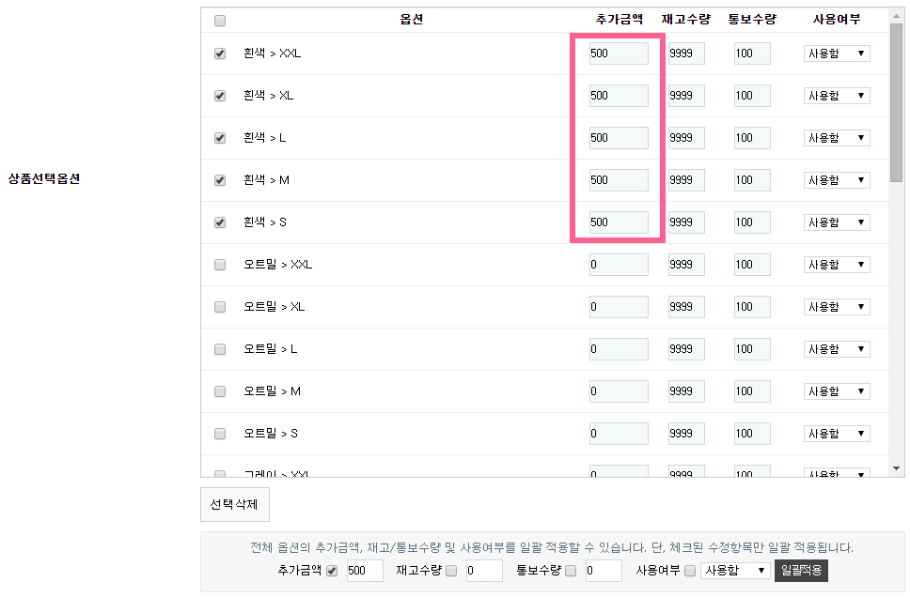Enable the 통보수량 bulk-apply checkbox
The height and width of the screenshot is (597, 910).
(571, 571)
